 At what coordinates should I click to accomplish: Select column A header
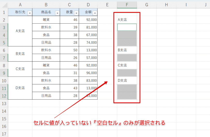click(20, 5)
